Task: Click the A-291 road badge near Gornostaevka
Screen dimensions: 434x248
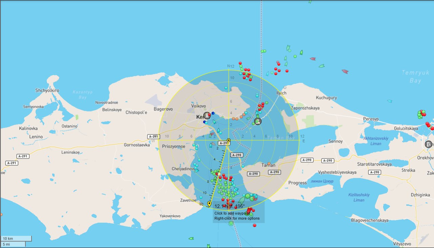Action: pos(153,137)
